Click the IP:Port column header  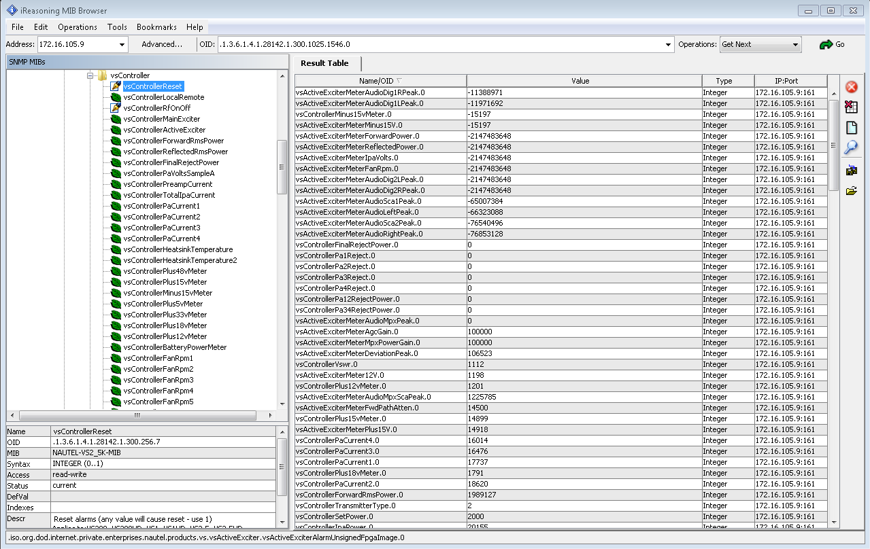click(790, 81)
